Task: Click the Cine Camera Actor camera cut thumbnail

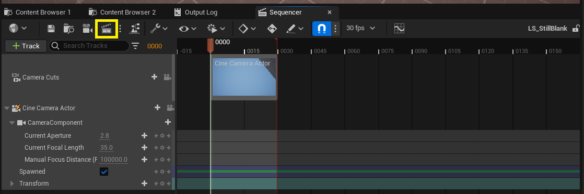Action: pos(244,77)
